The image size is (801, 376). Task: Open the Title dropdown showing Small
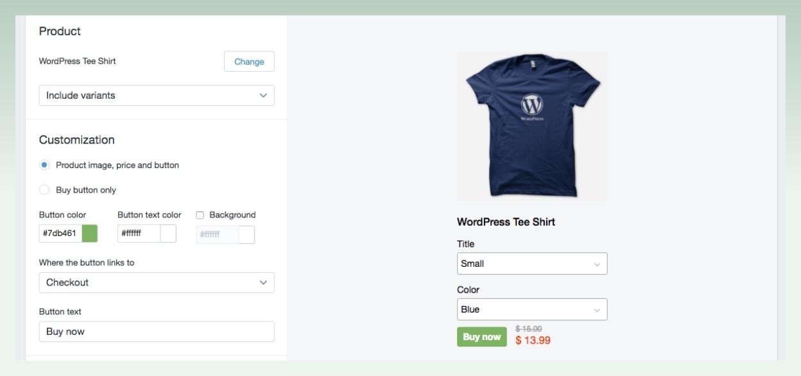coord(531,263)
